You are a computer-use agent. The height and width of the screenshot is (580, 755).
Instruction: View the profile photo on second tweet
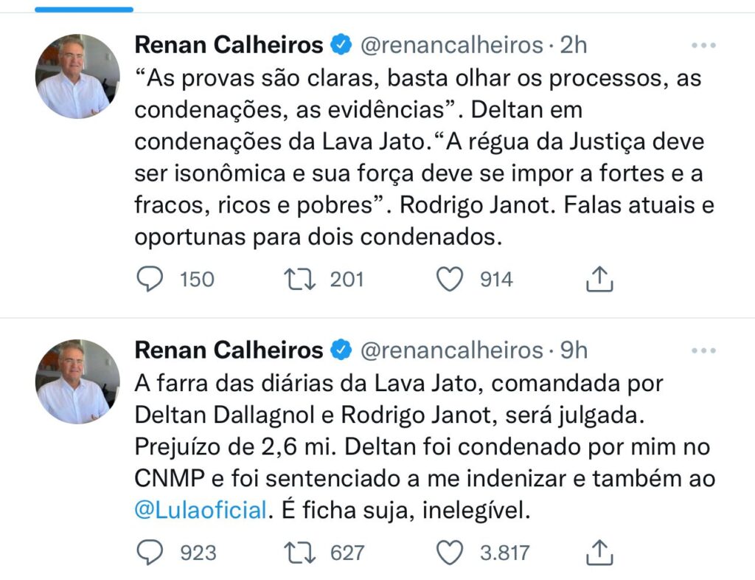(x=77, y=382)
